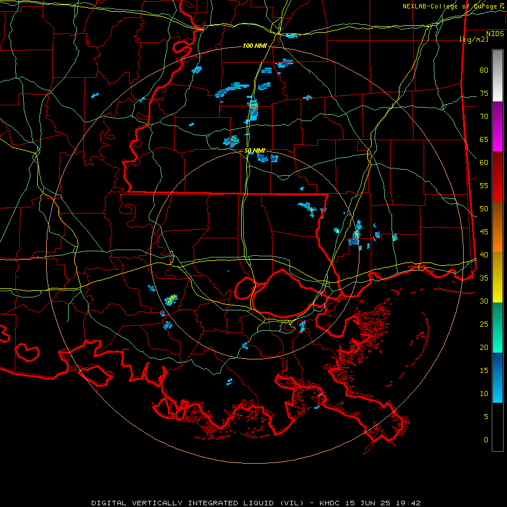The width and height of the screenshot is (507, 507).
Task: Click the 35 value on the color scale
Action: (484, 278)
